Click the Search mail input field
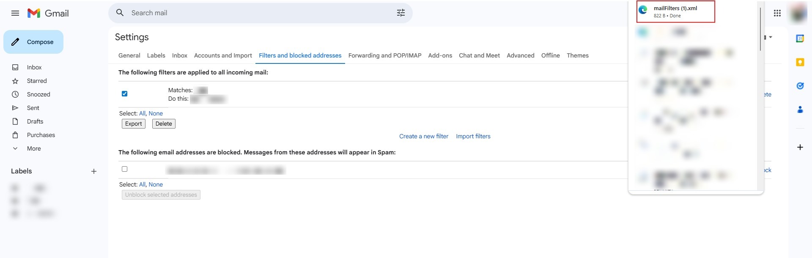Image resolution: width=812 pixels, height=258 pixels. pyautogui.click(x=254, y=13)
